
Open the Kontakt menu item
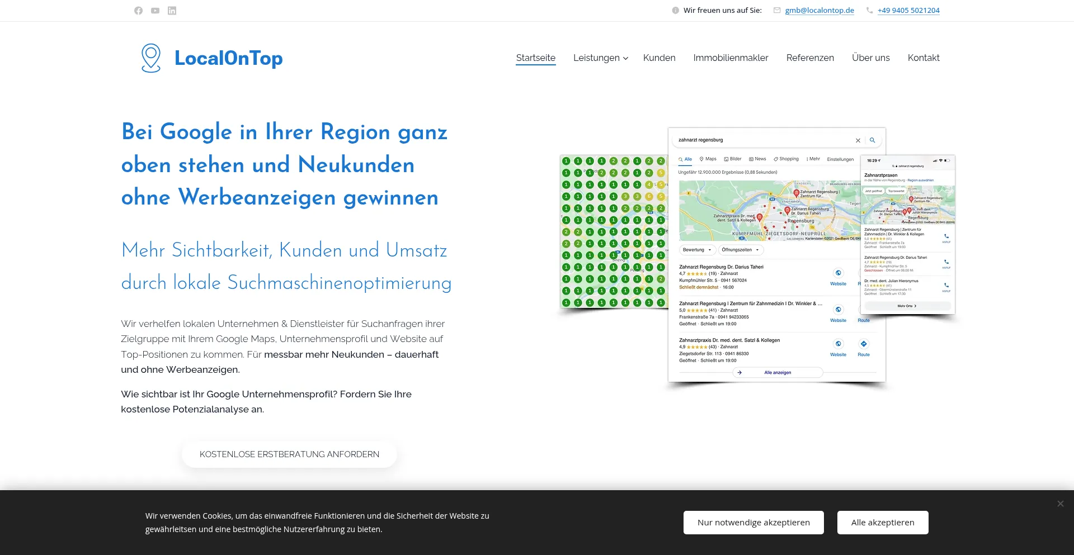pos(924,58)
